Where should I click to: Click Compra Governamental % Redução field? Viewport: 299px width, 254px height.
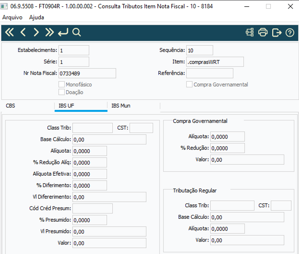tap(227, 148)
